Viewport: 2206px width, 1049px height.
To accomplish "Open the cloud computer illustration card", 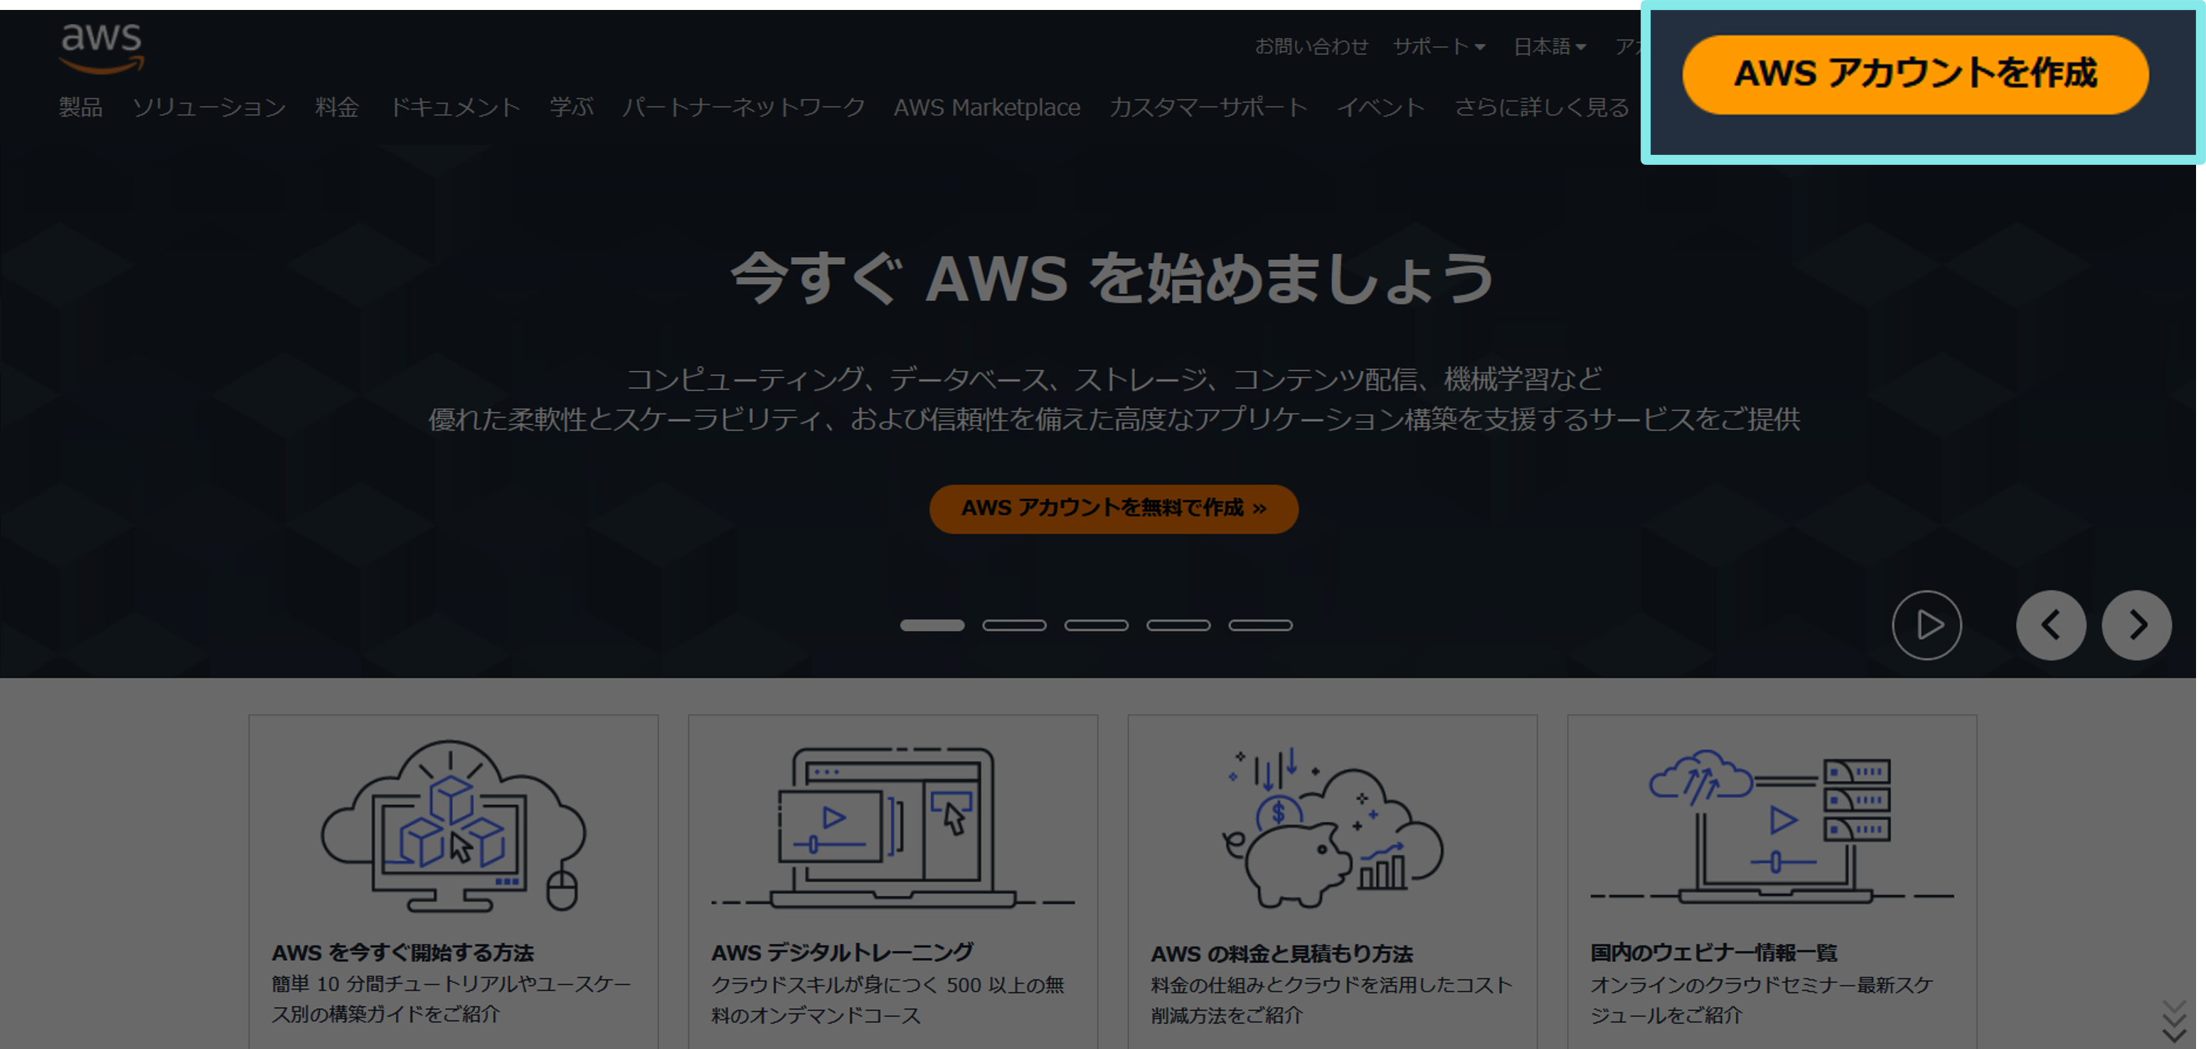I will [x=453, y=826].
